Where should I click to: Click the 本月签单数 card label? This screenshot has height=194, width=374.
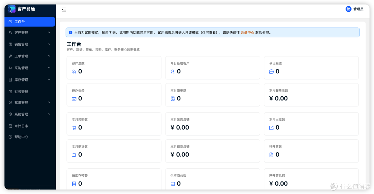pyautogui.click(x=178, y=90)
